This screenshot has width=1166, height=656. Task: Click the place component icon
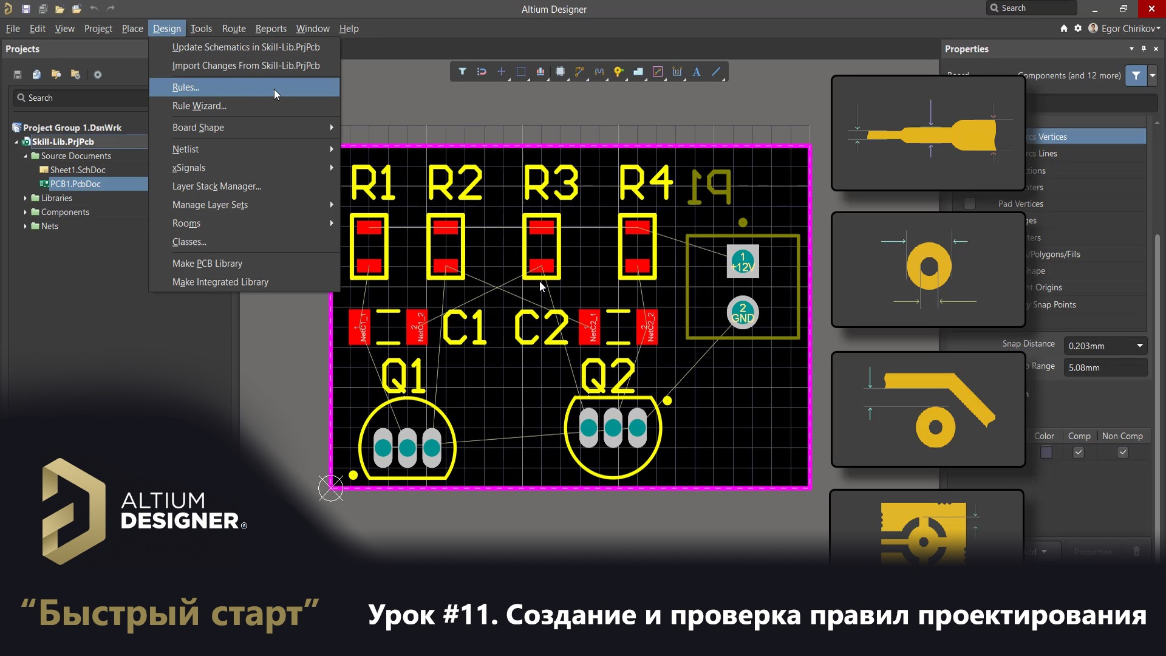[x=560, y=72]
